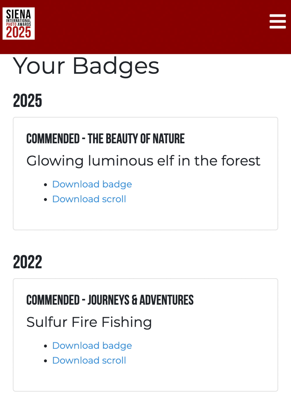This screenshot has width=291, height=409.
Task: Click Commended - Journeys & Adventures title
Action: tap(110, 300)
